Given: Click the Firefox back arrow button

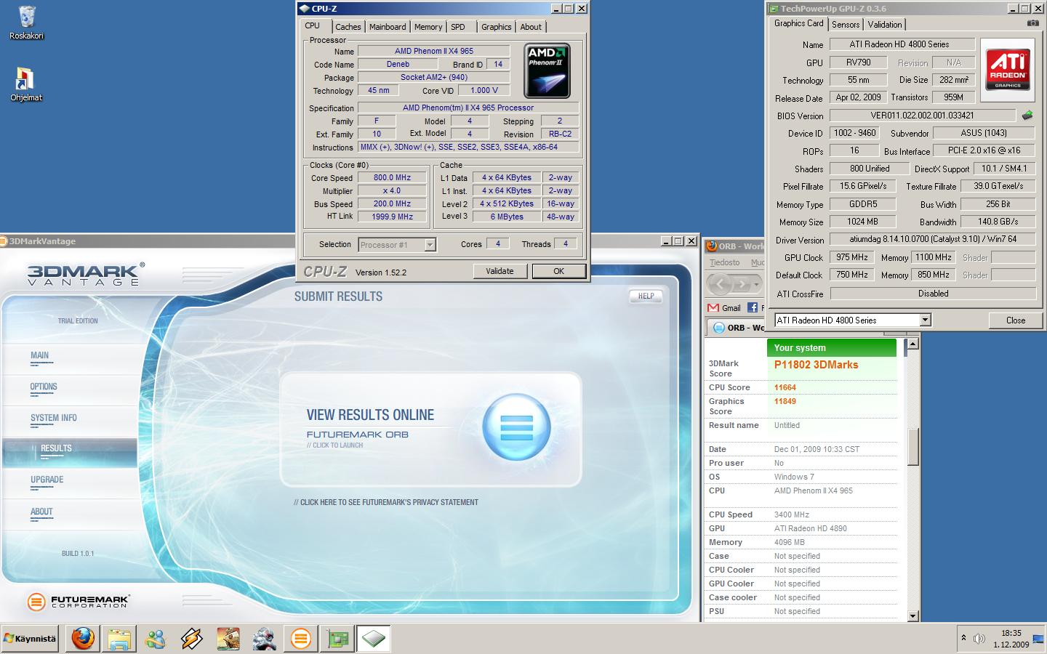Looking at the screenshot, I should tap(720, 284).
